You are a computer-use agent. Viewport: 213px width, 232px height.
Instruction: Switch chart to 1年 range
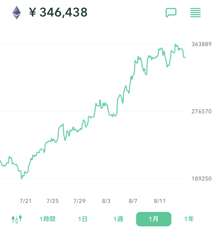coord(189,219)
